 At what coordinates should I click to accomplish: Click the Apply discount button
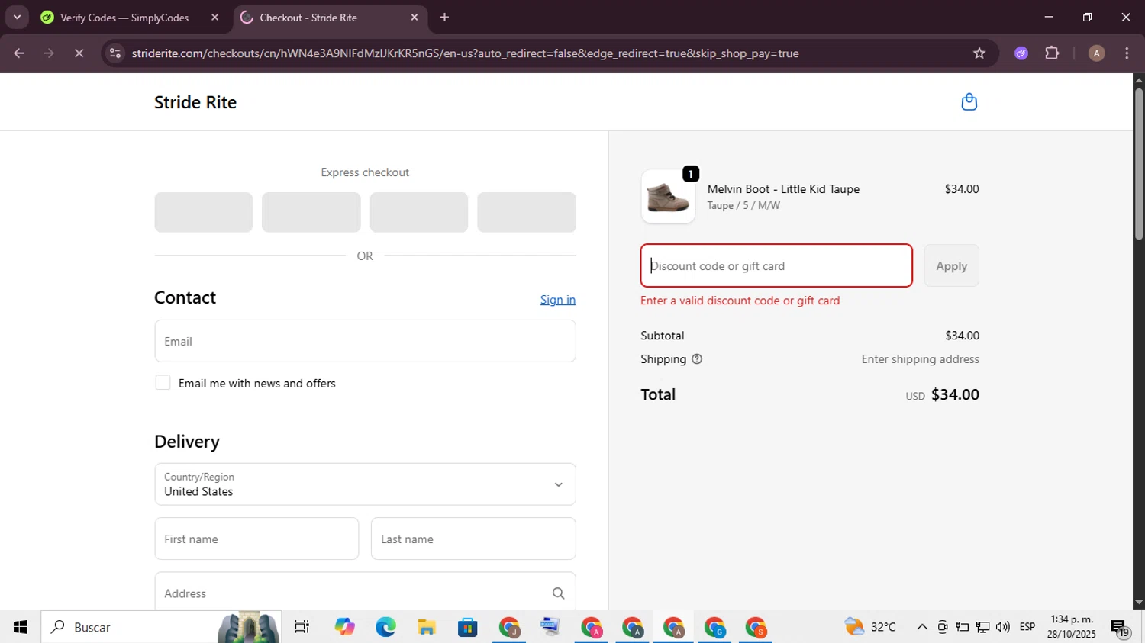[951, 265]
